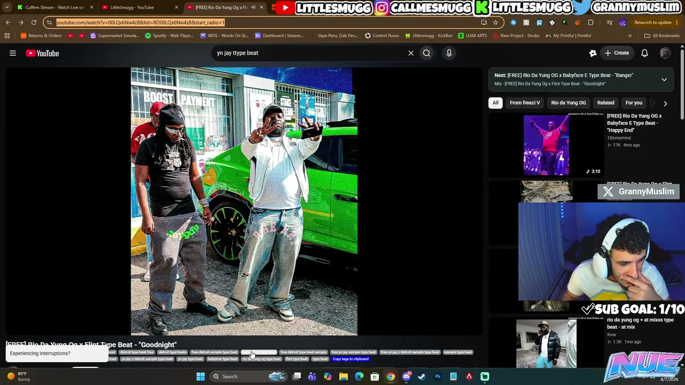The width and height of the screenshot is (685, 385).
Task: Select the All filter chip
Action: tap(496, 103)
